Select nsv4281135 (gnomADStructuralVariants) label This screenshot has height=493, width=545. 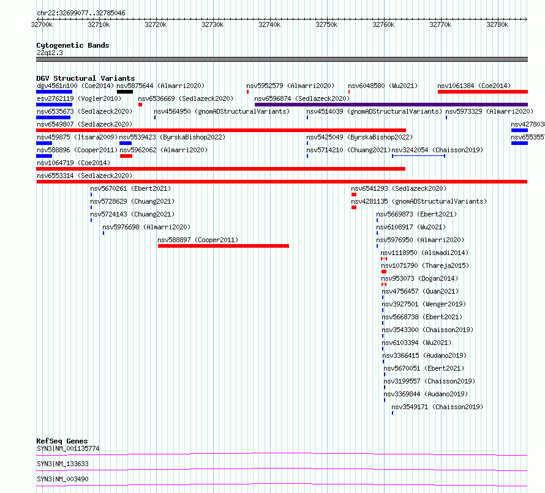coord(419,201)
